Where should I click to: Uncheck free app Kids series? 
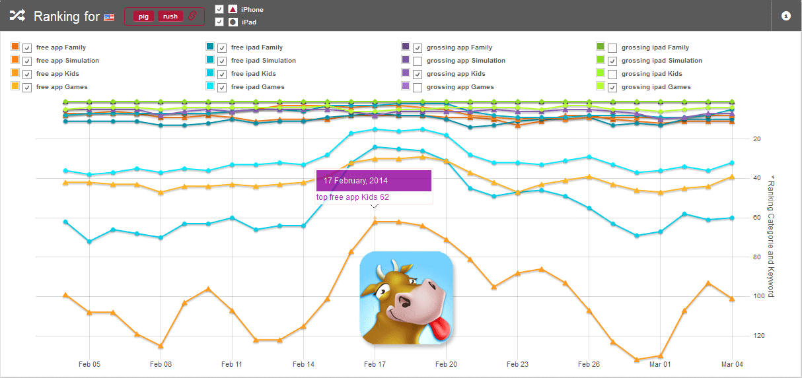pyautogui.click(x=27, y=74)
